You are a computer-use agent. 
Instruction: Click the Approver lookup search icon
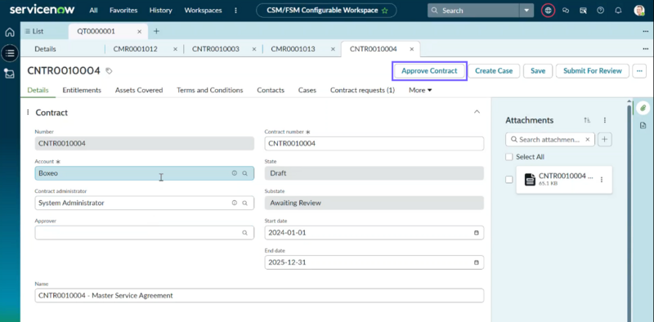245,233
